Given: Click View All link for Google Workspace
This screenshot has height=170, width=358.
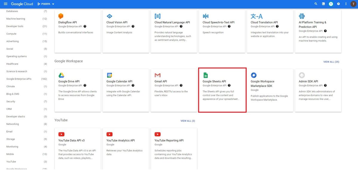Looking at the screenshot, I should pos(331,62).
